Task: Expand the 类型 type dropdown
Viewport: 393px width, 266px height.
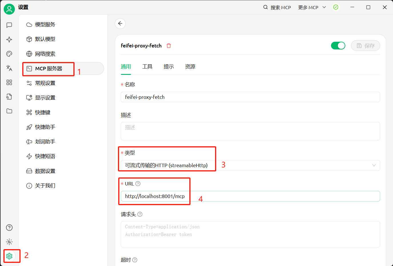Action: click(250, 165)
